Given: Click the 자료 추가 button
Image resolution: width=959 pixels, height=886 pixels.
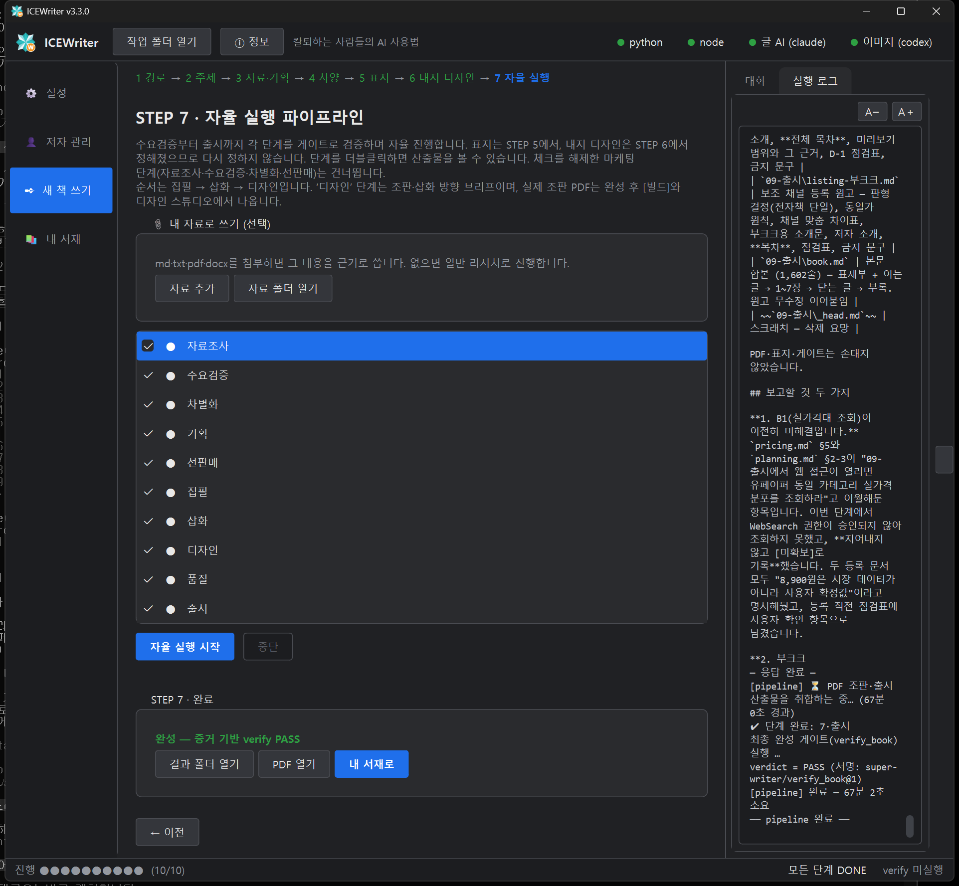Looking at the screenshot, I should click(192, 289).
